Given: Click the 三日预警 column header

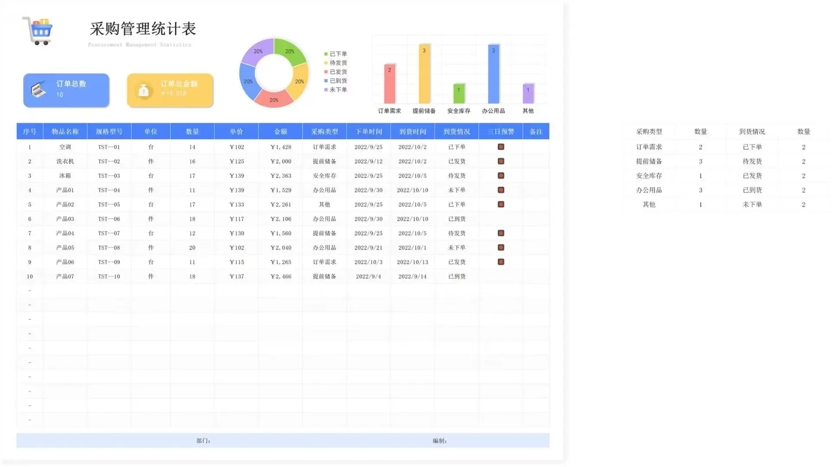Looking at the screenshot, I should pyautogui.click(x=501, y=131).
